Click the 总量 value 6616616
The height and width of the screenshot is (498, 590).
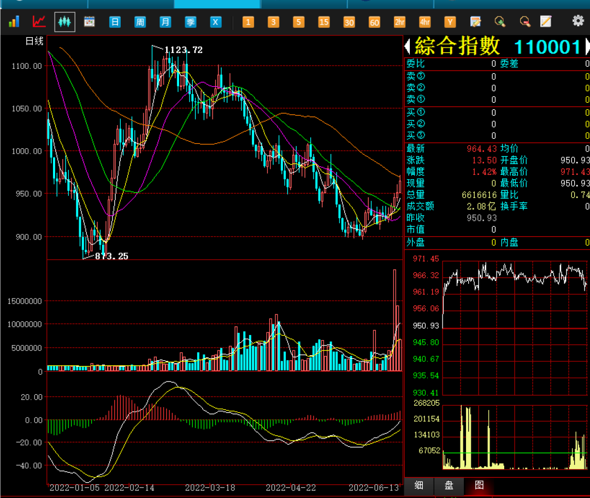pos(480,195)
